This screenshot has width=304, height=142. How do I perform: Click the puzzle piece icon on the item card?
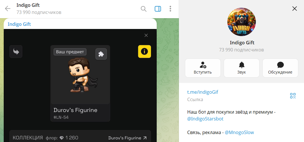coord(101,54)
